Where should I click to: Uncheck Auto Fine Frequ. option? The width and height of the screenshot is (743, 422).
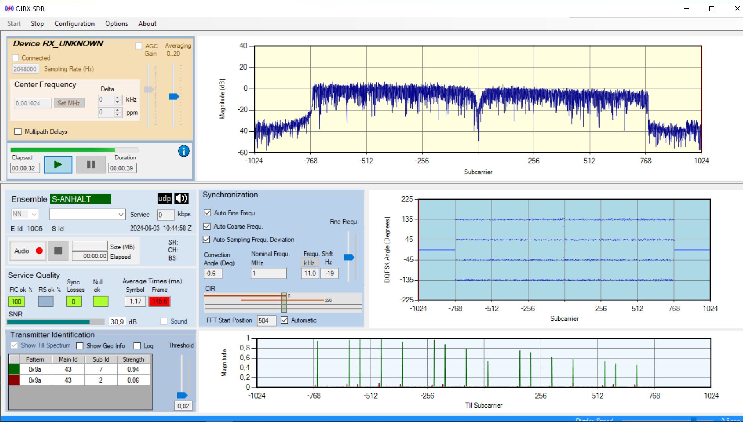pyautogui.click(x=208, y=213)
